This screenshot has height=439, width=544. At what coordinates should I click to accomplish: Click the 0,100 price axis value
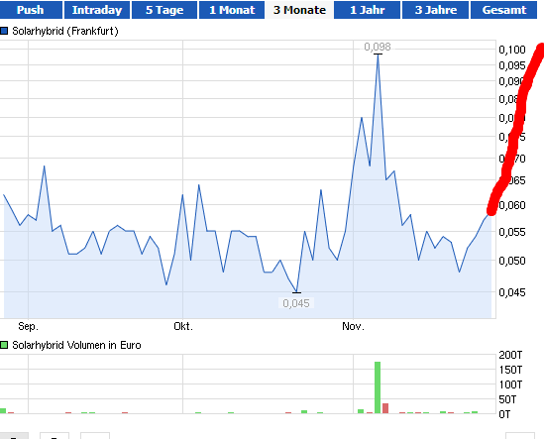pos(512,50)
